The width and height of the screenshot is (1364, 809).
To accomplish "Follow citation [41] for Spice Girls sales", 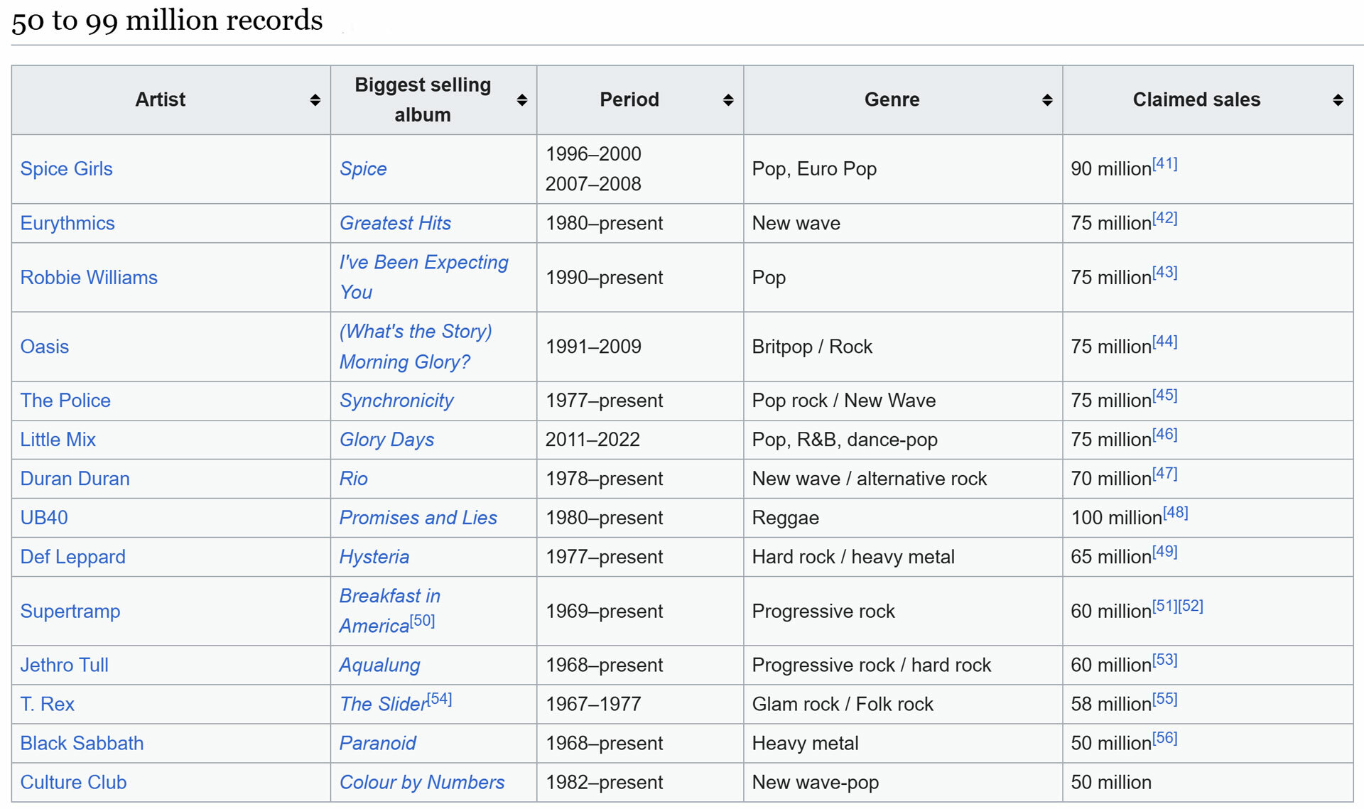I will click(x=1164, y=164).
